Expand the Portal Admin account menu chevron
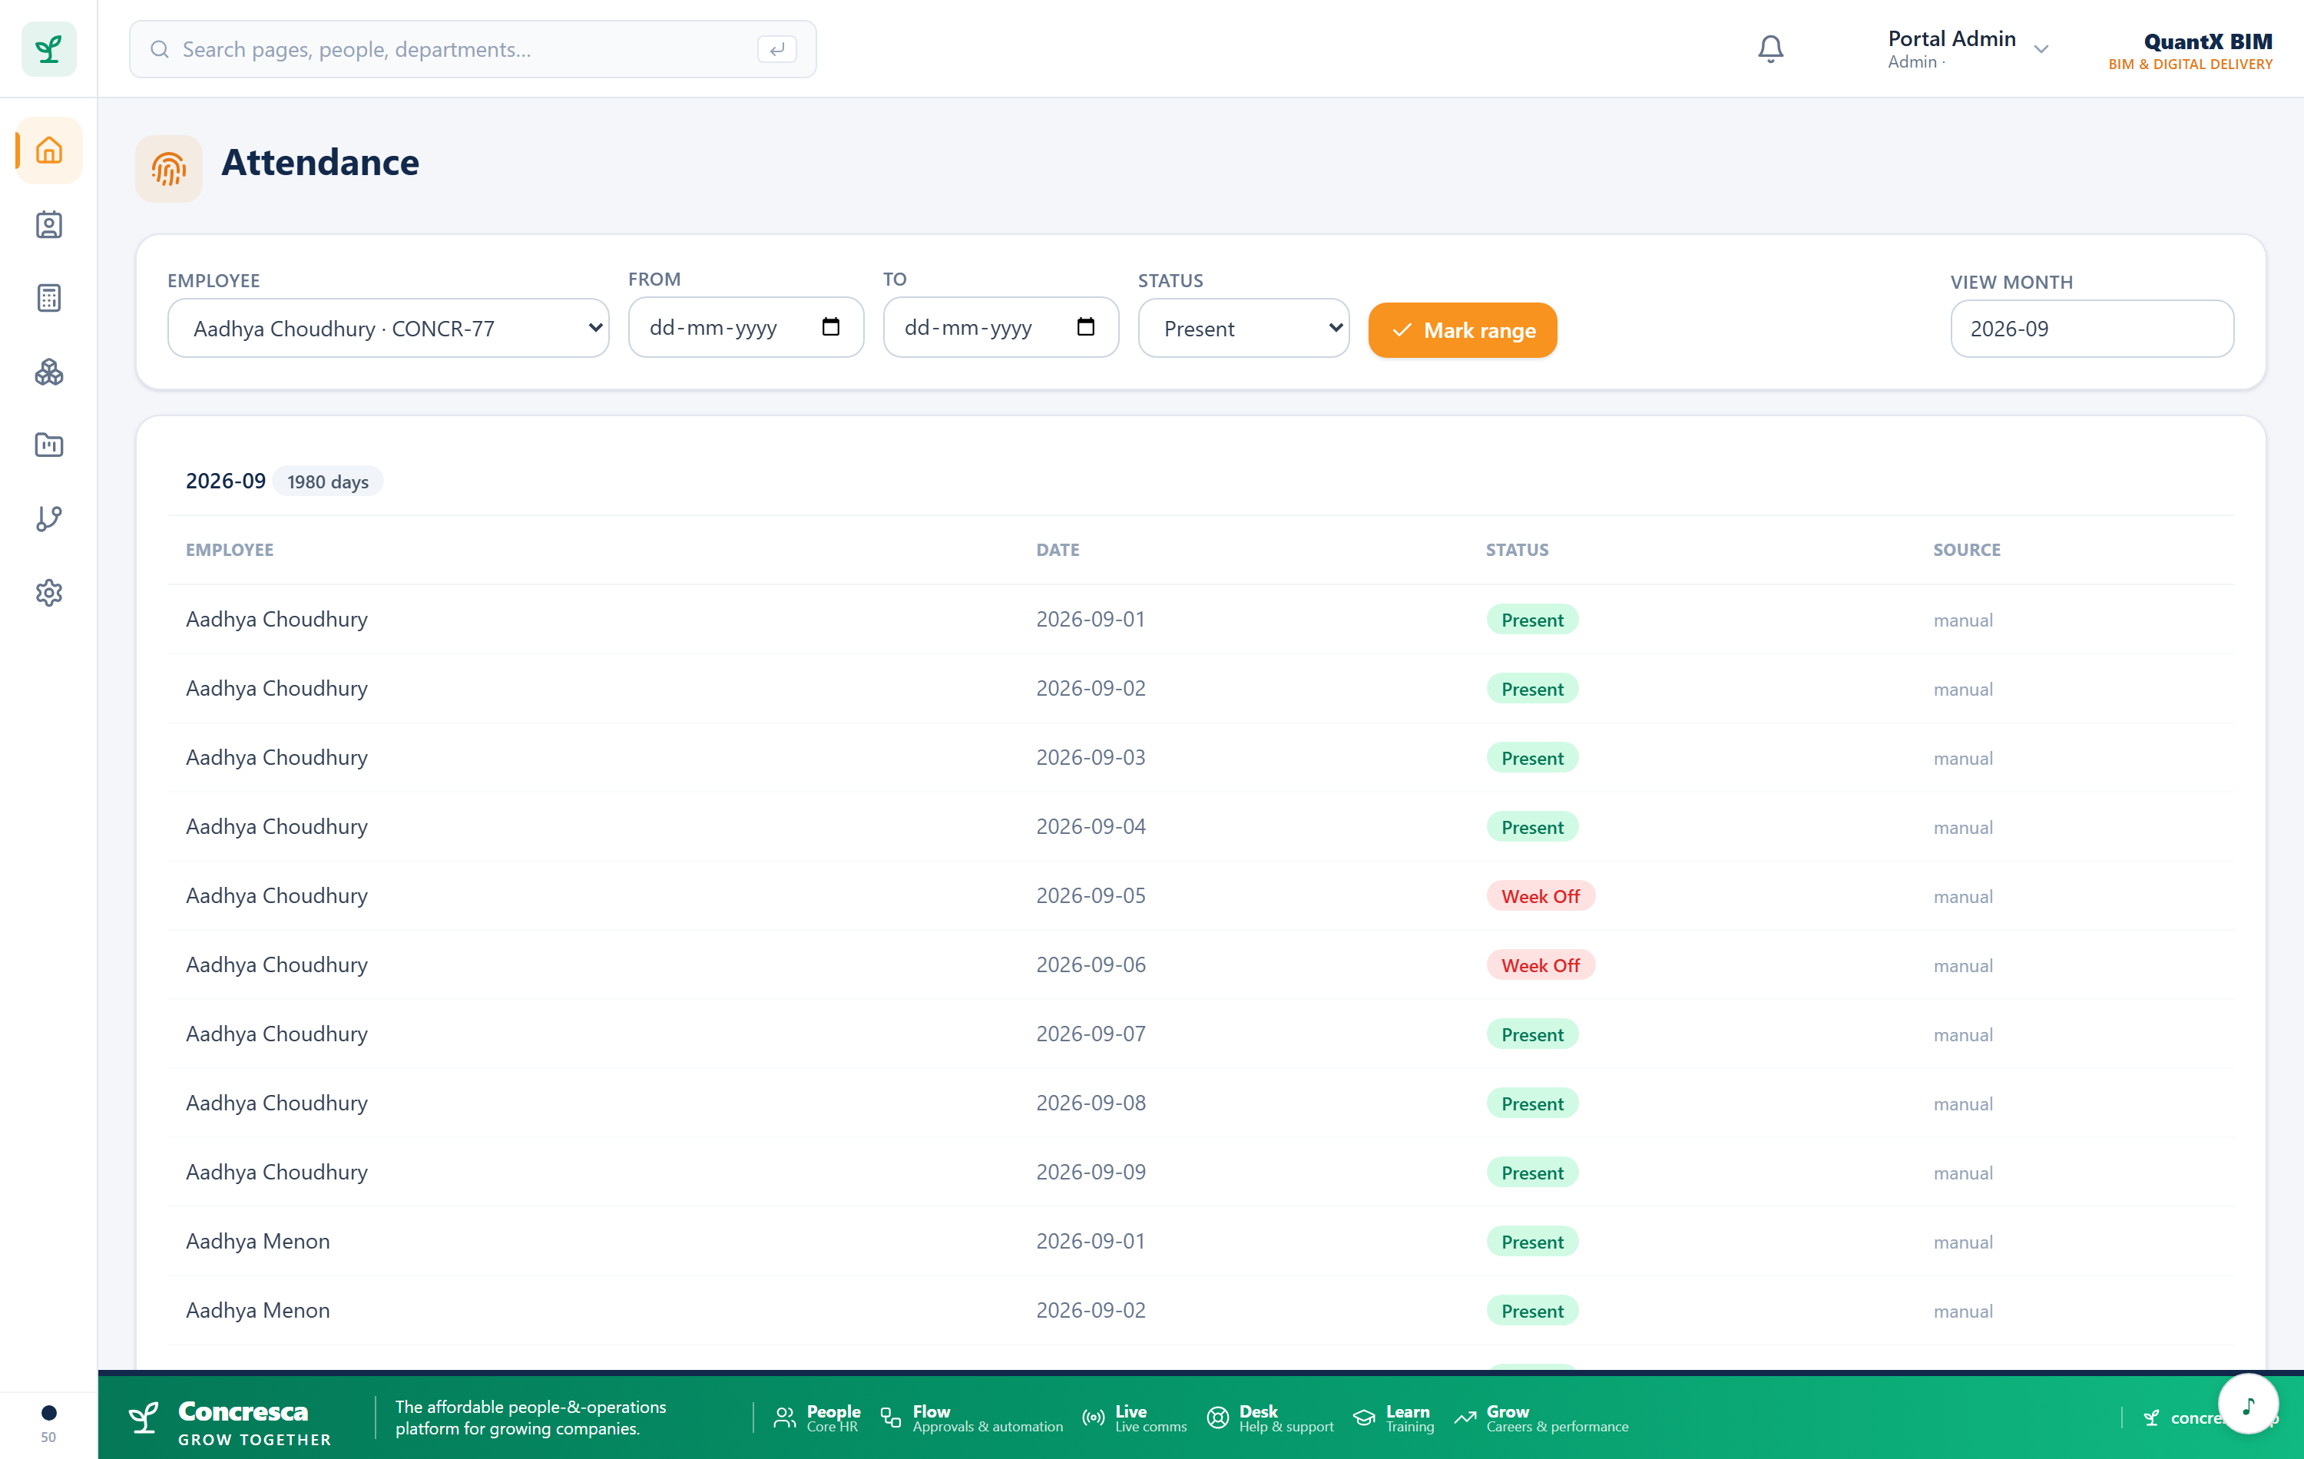 [x=2041, y=49]
